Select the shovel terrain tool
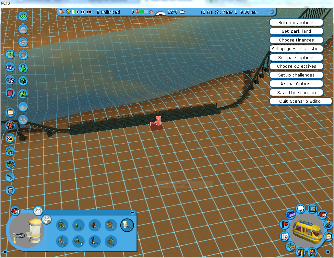 pyautogui.click(x=10, y=177)
